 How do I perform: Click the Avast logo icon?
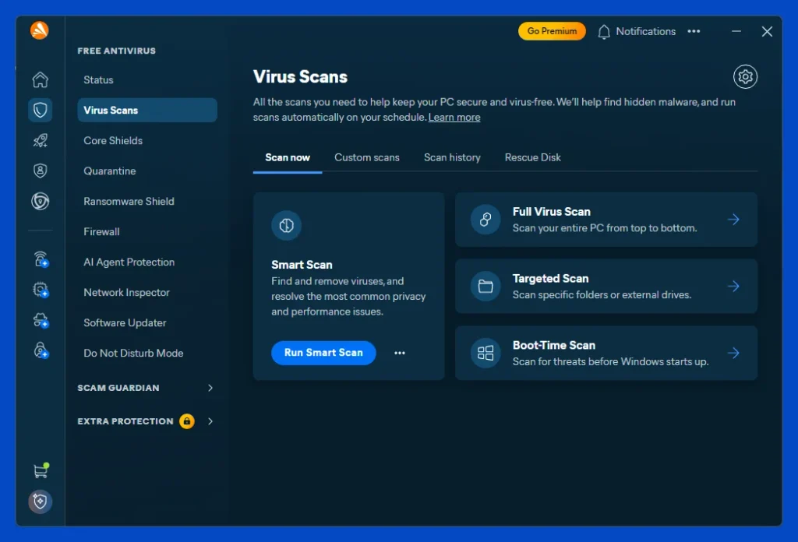tap(40, 30)
